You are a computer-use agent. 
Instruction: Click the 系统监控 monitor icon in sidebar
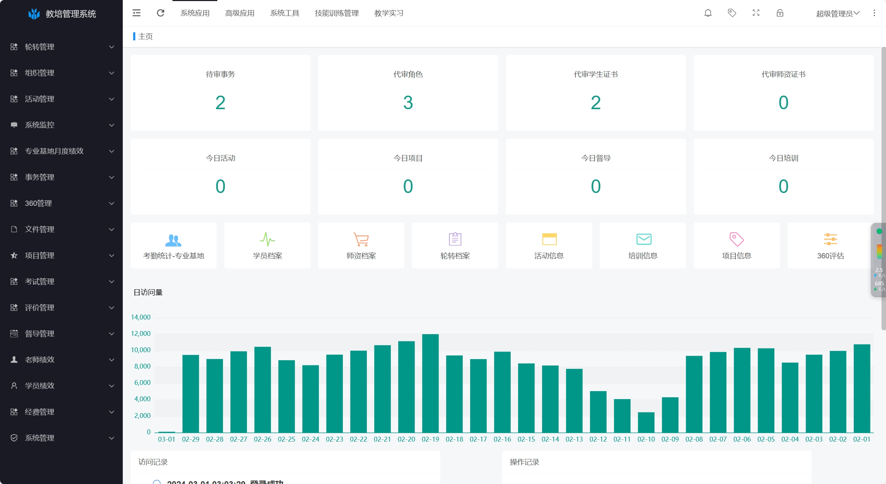(14, 125)
